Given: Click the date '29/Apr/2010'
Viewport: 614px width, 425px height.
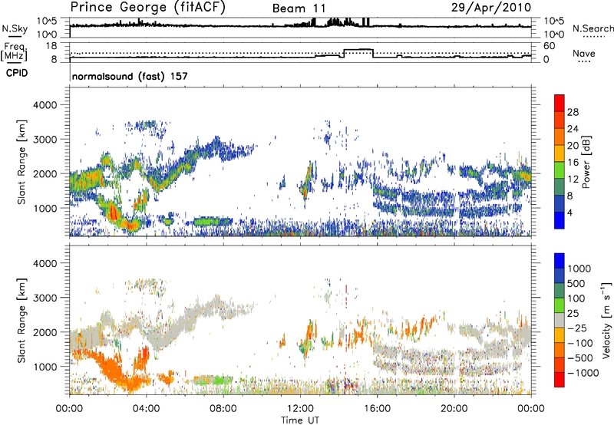Looking at the screenshot, I should tap(491, 7).
